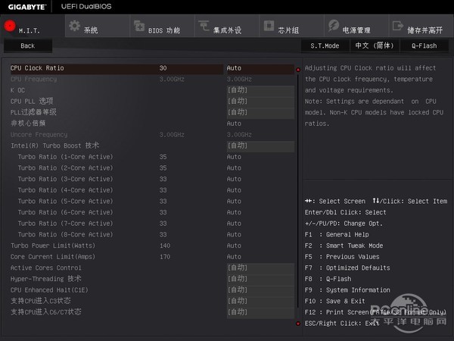Open the 储存并离开 tab

(x=421, y=26)
